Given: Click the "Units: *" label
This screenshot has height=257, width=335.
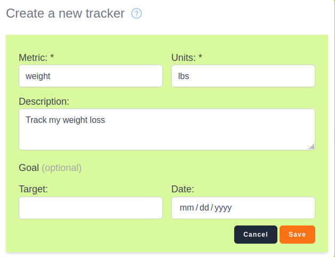Looking at the screenshot, I should [x=187, y=57].
